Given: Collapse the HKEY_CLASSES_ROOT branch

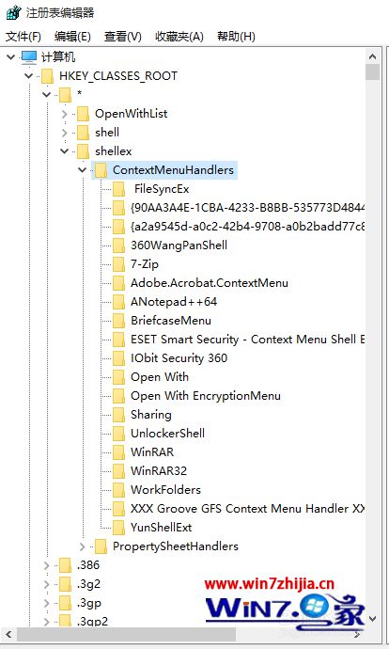Looking at the screenshot, I should pos(28,76).
